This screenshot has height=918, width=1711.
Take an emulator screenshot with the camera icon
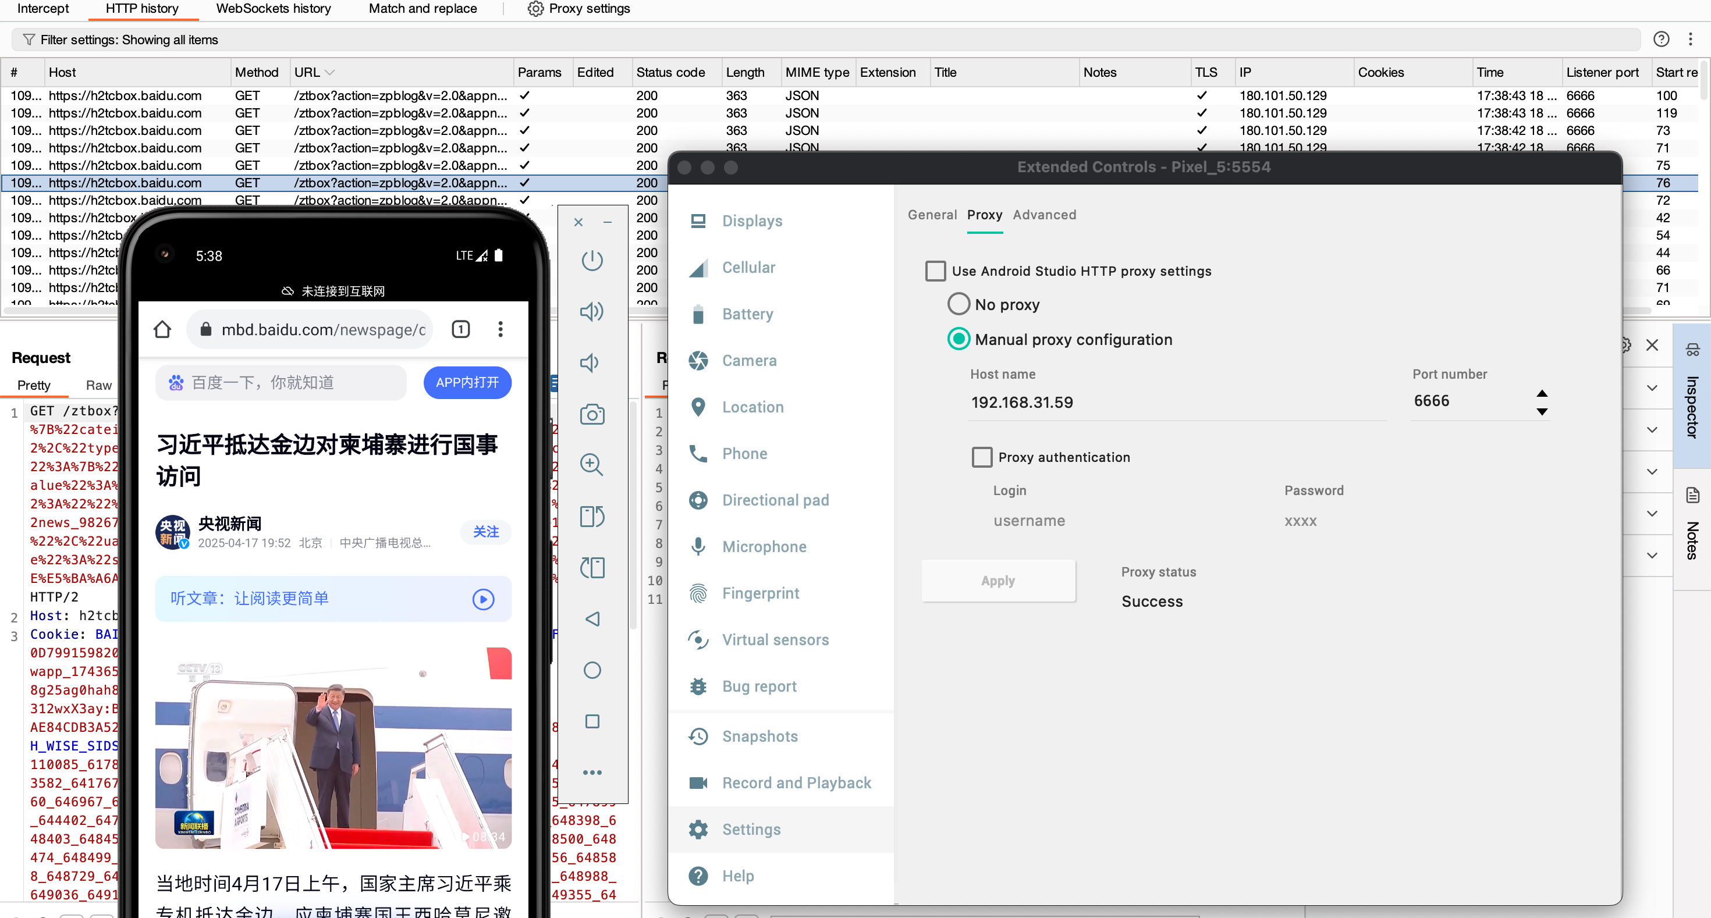tap(592, 414)
